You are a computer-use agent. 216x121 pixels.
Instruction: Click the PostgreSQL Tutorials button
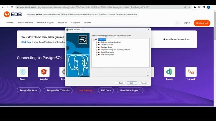58,90
